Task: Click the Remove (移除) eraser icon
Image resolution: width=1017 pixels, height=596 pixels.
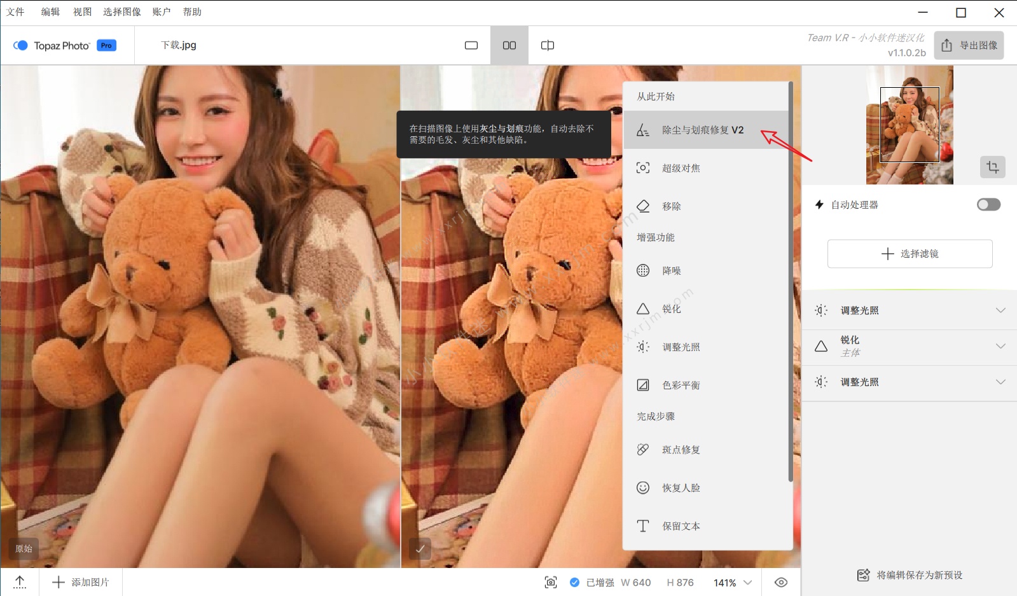Action: pos(643,206)
